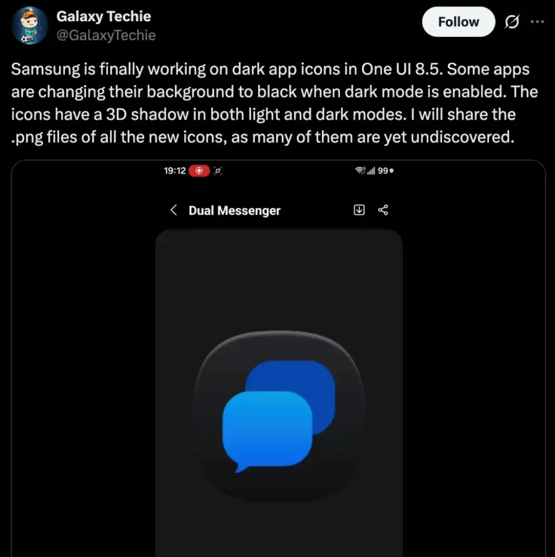Click the Grok slashed-circle icon
This screenshot has height=557, width=555.
click(512, 22)
